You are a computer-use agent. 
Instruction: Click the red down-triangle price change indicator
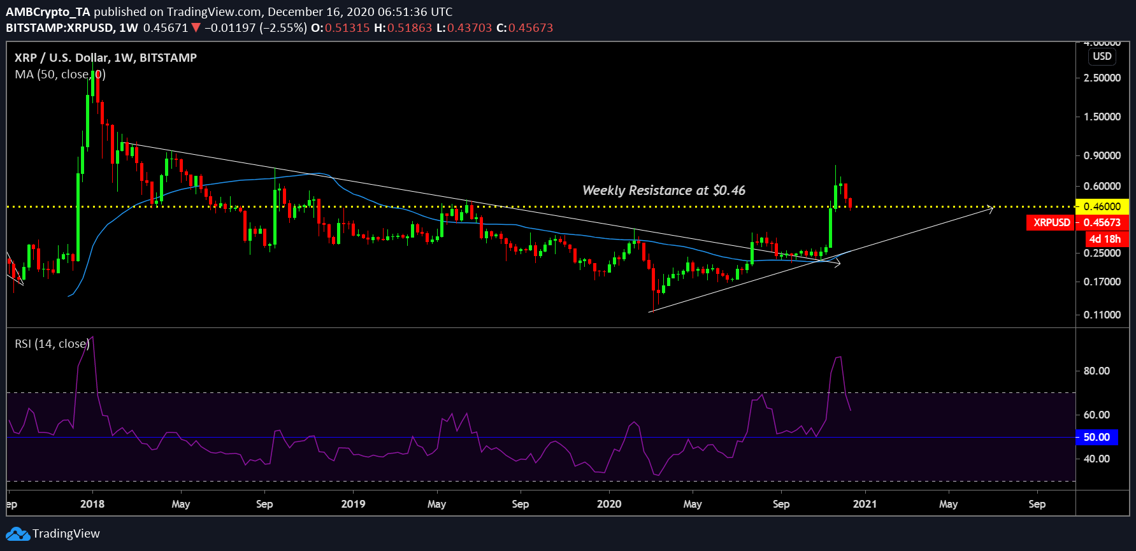click(196, 28)
